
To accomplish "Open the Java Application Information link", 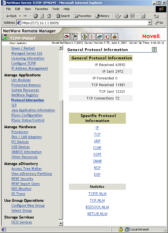I will pos(33,110).
